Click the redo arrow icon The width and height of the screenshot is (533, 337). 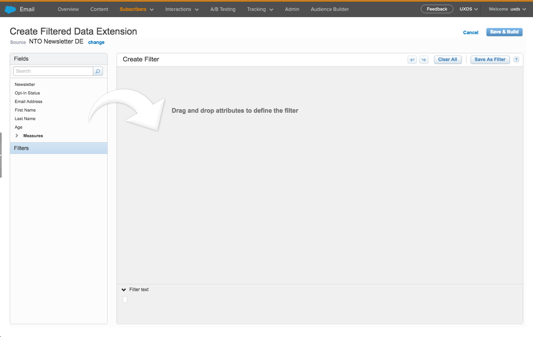(x=424, y=59)
